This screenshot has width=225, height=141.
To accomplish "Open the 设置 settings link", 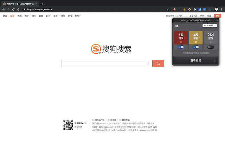I will click(x=209, y=16).
